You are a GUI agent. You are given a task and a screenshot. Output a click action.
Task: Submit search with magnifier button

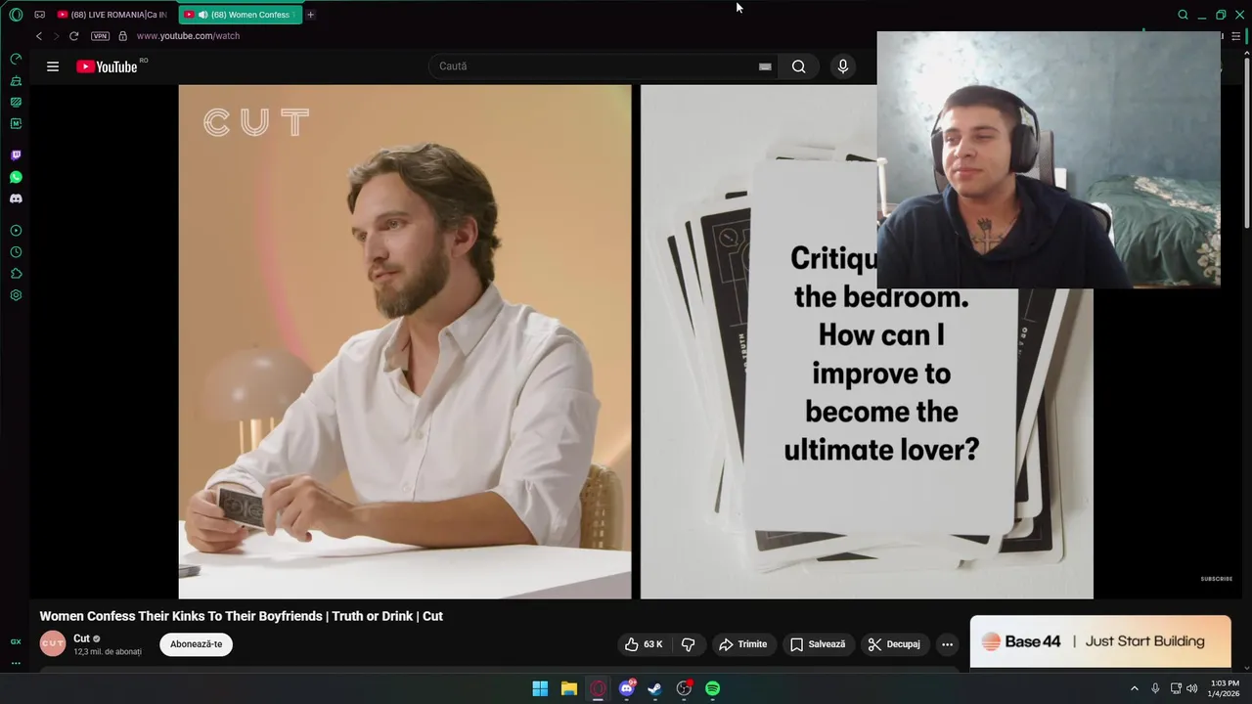[799, 66]
